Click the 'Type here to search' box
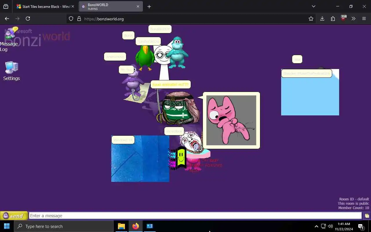This screenshot has width=371, height=232. [64, 226]
